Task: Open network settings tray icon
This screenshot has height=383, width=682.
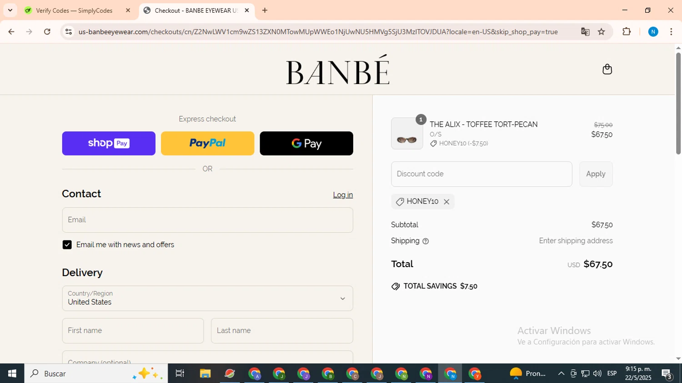Action: (x=585, y=373)
